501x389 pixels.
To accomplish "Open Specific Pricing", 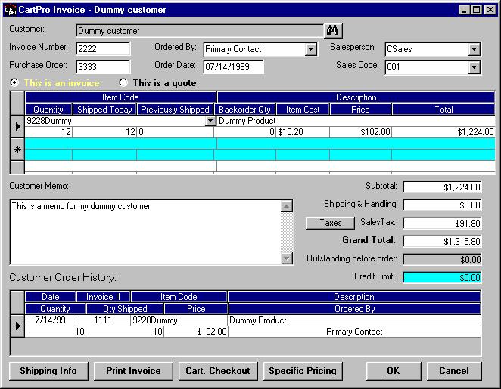I will click(303, 371).
